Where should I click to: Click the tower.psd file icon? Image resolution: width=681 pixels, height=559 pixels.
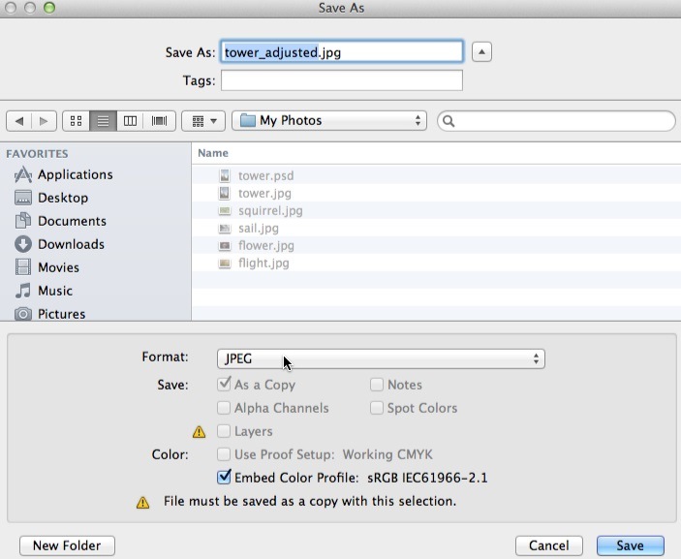coord(224,175)
